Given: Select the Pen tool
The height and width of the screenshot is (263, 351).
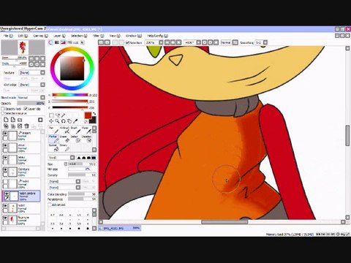Looking at the screenshot, I should [53, 130].
